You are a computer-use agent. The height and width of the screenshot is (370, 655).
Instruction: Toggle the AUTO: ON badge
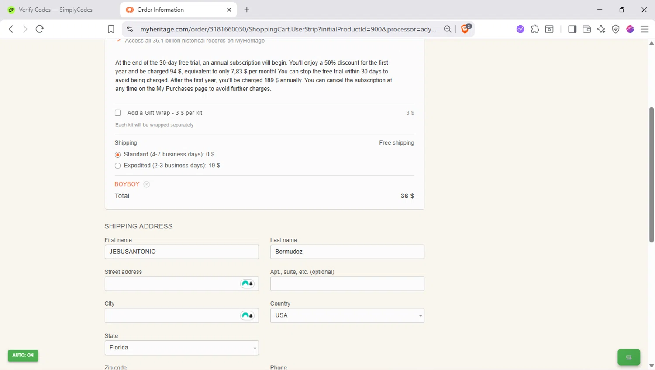click(23, 356)
